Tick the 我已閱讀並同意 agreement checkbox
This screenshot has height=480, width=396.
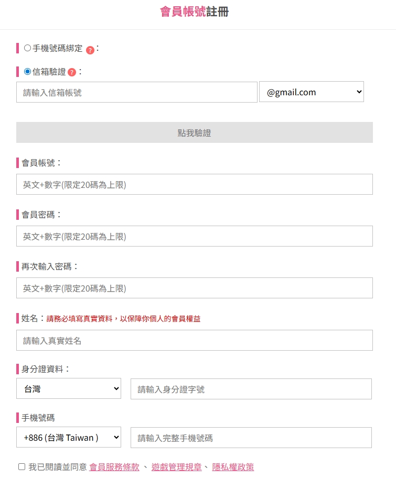coord(22,467)
